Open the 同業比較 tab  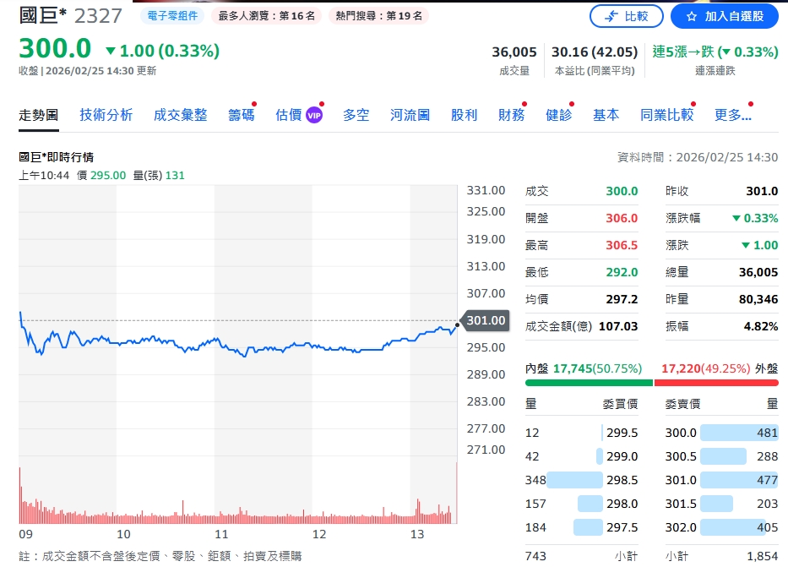(666, 116)
